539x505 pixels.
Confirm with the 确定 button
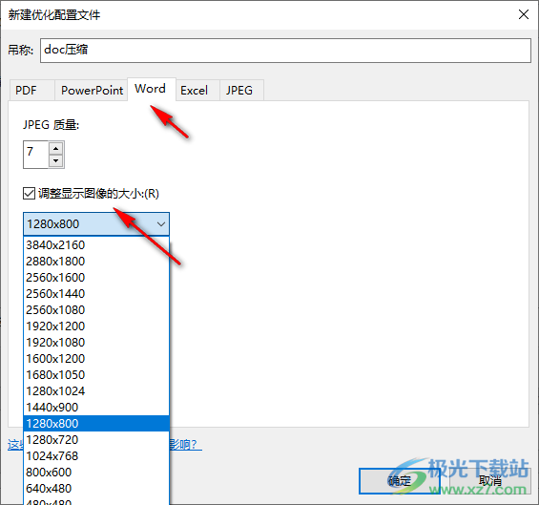(400, 481)
